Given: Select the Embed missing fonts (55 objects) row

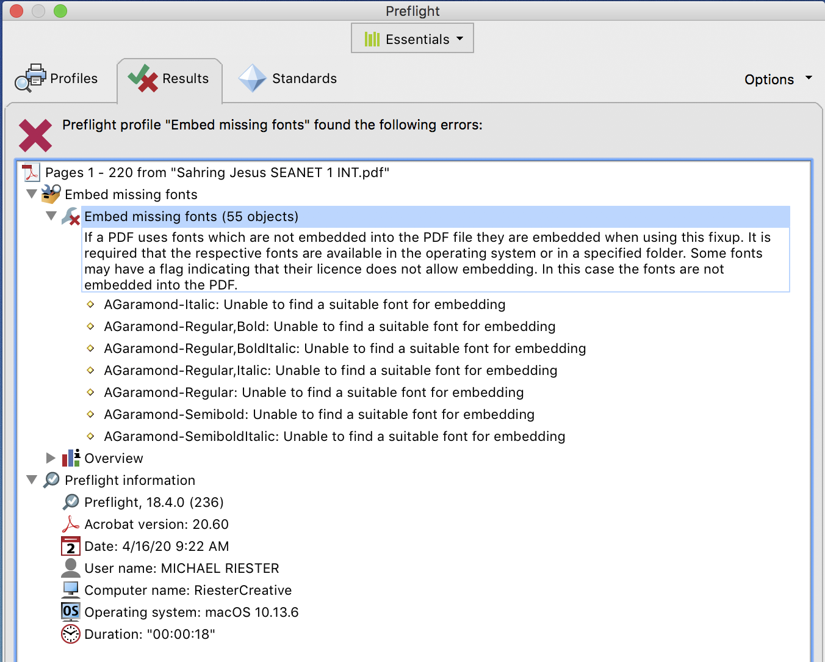Looking at the screenshot, I should point(437,216).
